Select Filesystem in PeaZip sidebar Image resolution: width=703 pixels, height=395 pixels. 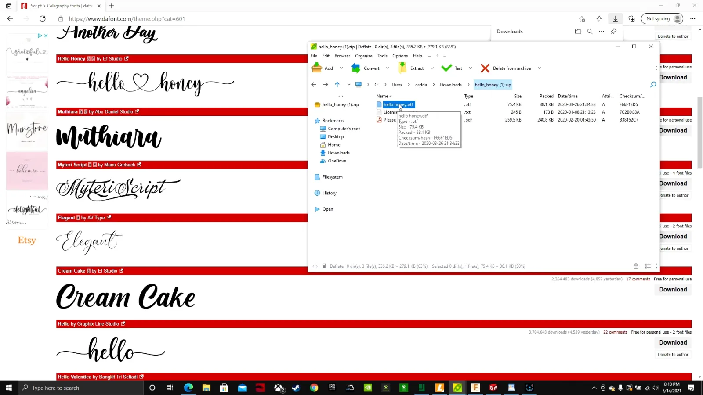click(x=332, y=177)
